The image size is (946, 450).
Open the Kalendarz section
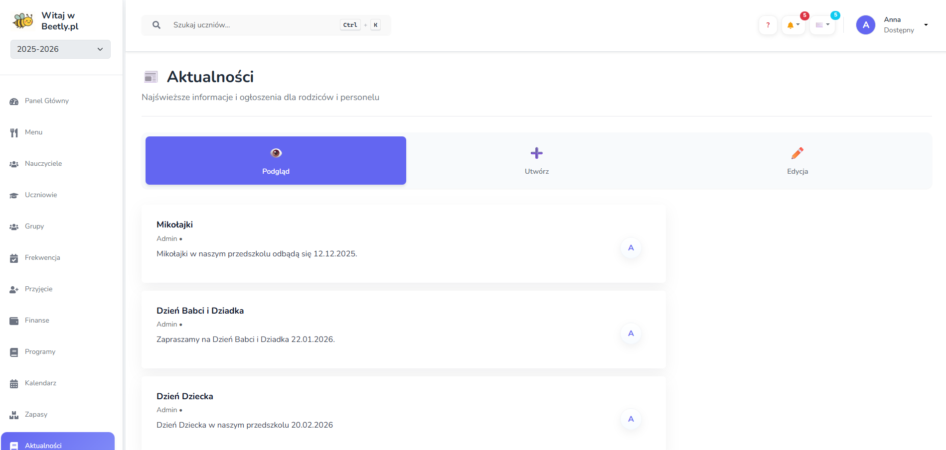pos(40,383)
